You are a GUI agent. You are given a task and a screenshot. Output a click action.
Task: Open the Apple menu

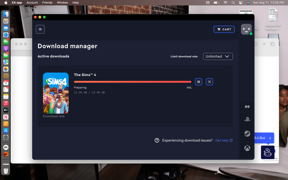click(x=6, y=2)
